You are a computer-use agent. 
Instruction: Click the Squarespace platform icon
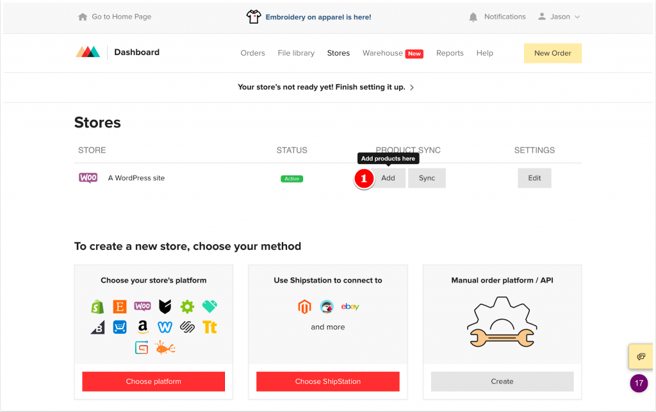(188, 327)
